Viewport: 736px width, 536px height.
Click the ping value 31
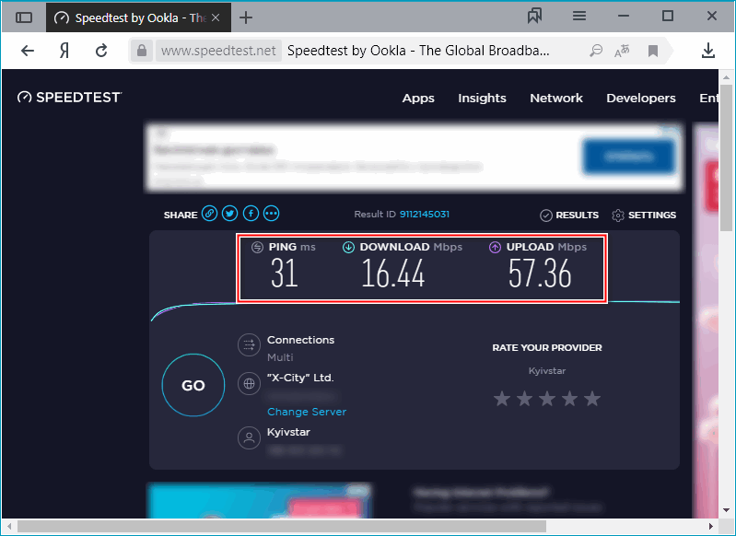tap(284, 274)
